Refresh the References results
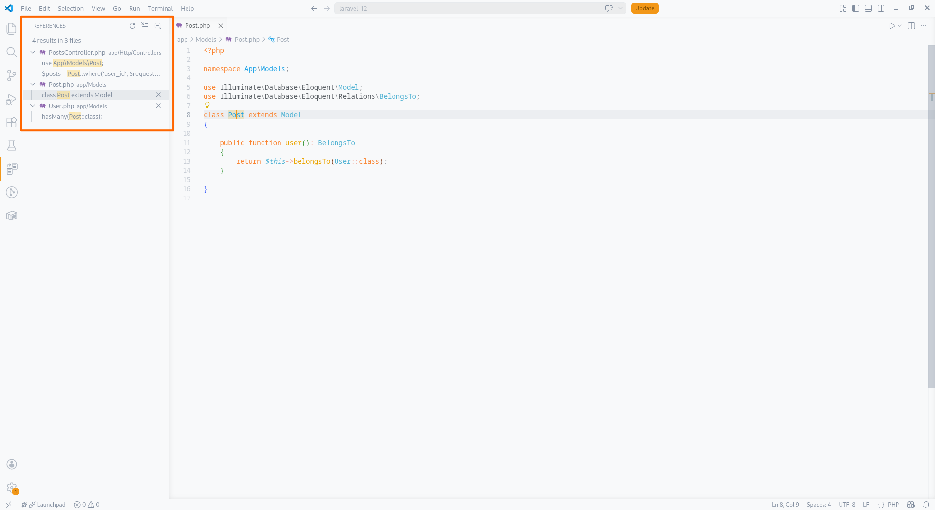 tap(132, 26)
